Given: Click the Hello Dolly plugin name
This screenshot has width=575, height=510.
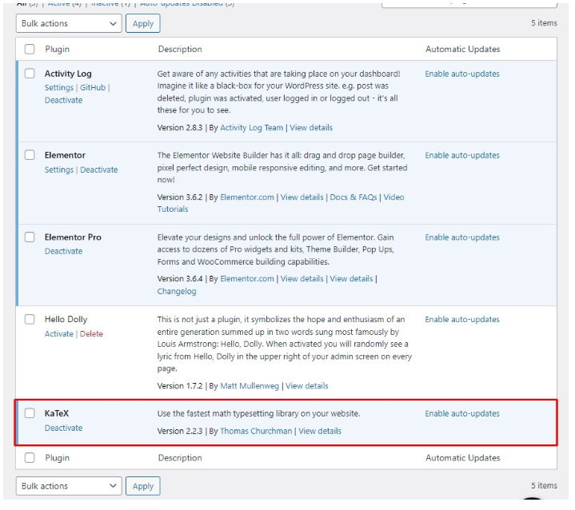Looking at the screenshot, I should pyautogui.click(x=66, y=319).
